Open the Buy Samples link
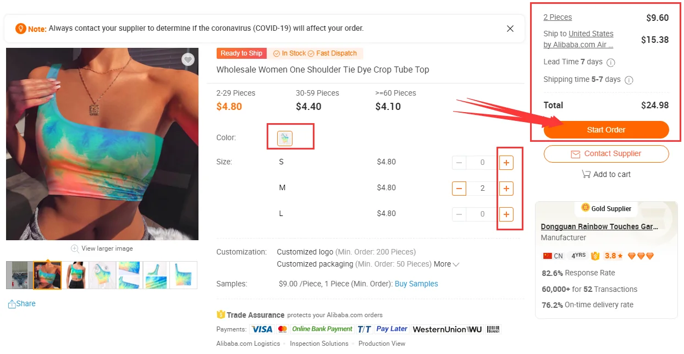 pyautogui.click(x=416, y=284)
